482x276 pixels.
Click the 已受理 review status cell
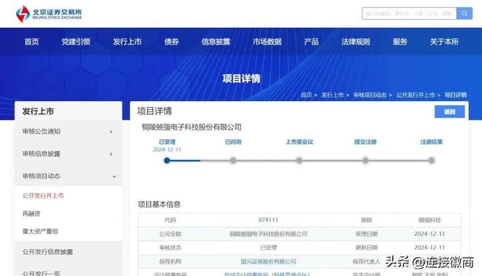268,248
